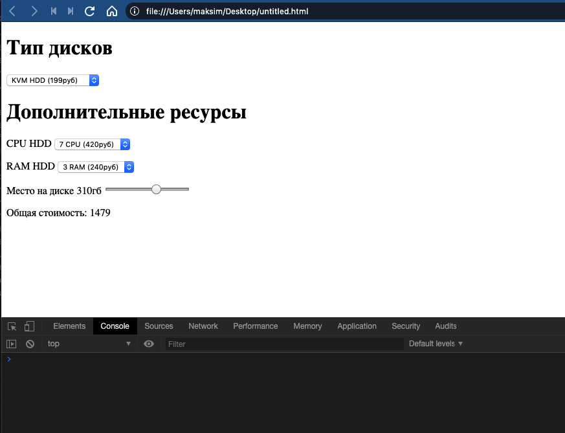The width and height of the screenshot is (565, 433).
Task: Go forward with the browser forward arrow
Action: pyautogui.click(x=34, y=11)
